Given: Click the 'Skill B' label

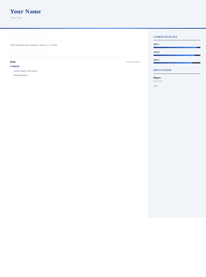Looking at the screenshot, I should pyautogui.click(x=157, y=52).
